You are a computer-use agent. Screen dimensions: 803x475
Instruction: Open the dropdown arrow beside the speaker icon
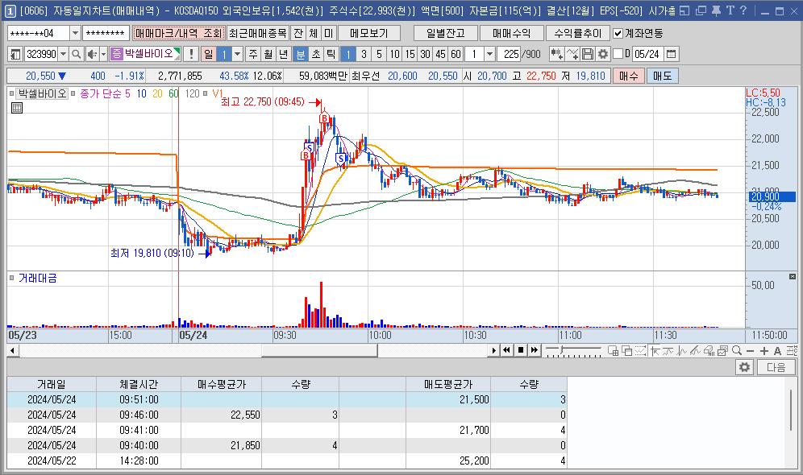[103, 54]
